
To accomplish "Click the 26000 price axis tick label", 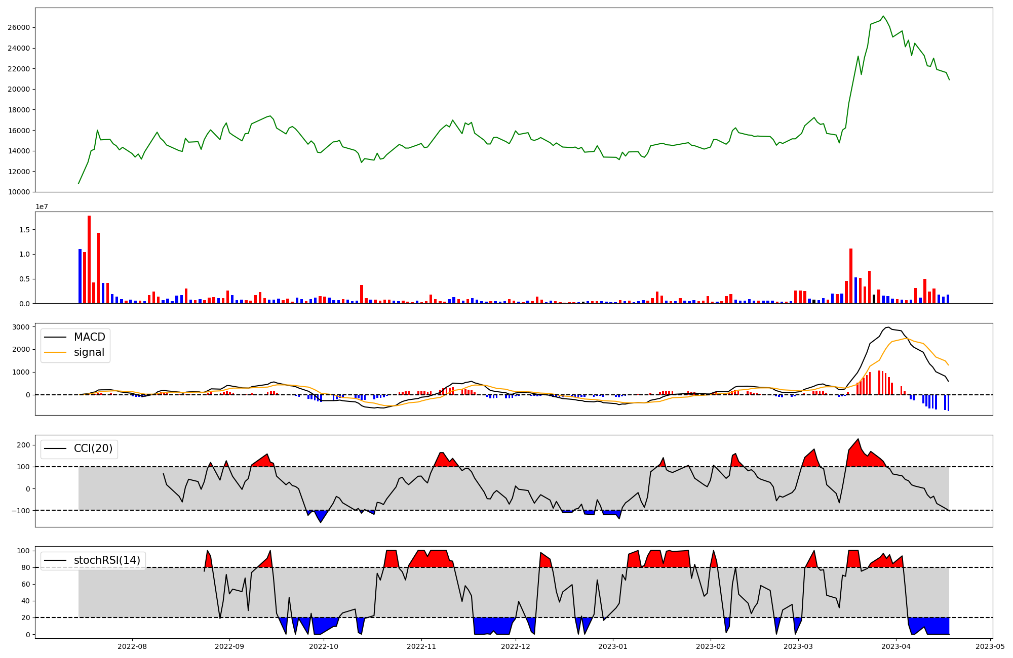I will click(x=18, y=28).
